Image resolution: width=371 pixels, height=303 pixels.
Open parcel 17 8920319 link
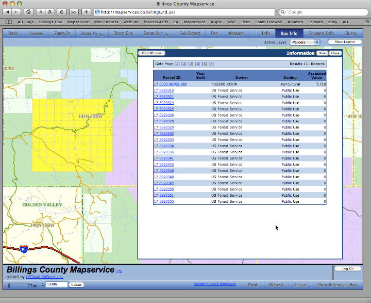pos(164,90)
